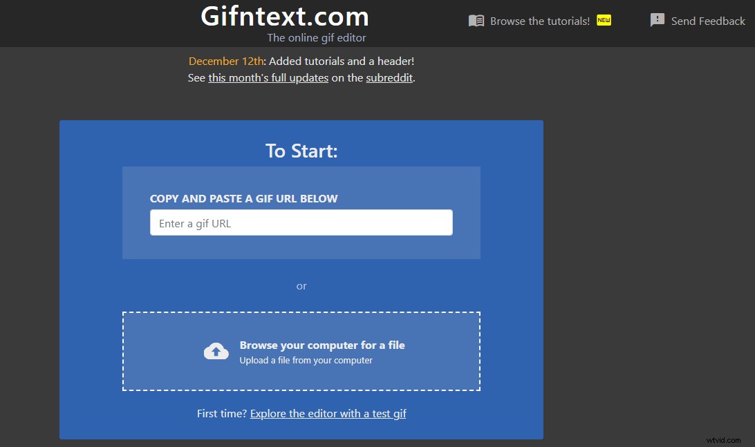Click the To Start heading
The height and width of the screenshot is (447, 755).
click(x=301, y=150)
